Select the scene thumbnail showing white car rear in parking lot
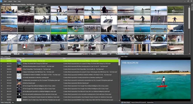This screenshot has width=193, height=104. click(76, 48)
